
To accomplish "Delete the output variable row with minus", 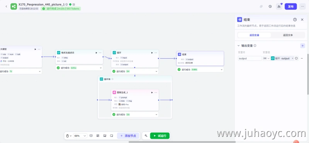I will coord(302,59).
